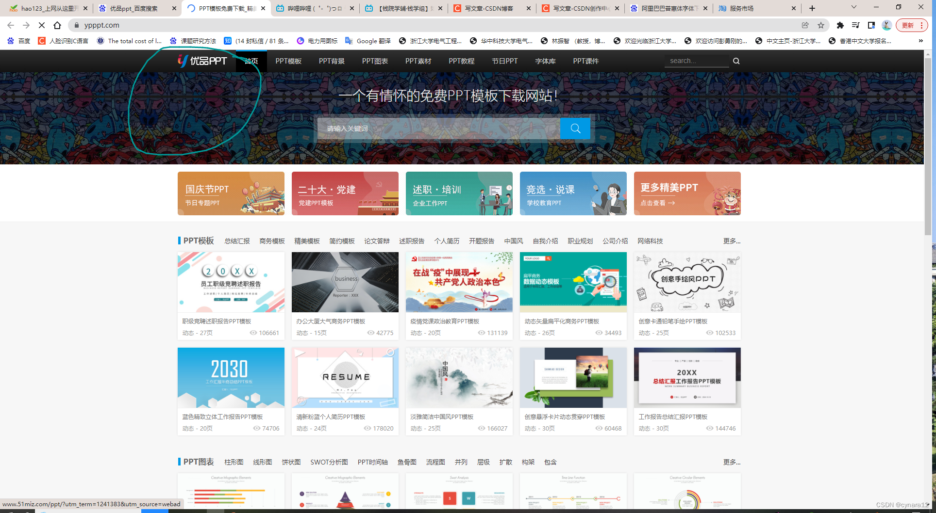The width and height of the screenshot is (936, 513).
Task: Open the 职级竞聘述职报告 template thumbnail
Action: [x=231, y=282]
